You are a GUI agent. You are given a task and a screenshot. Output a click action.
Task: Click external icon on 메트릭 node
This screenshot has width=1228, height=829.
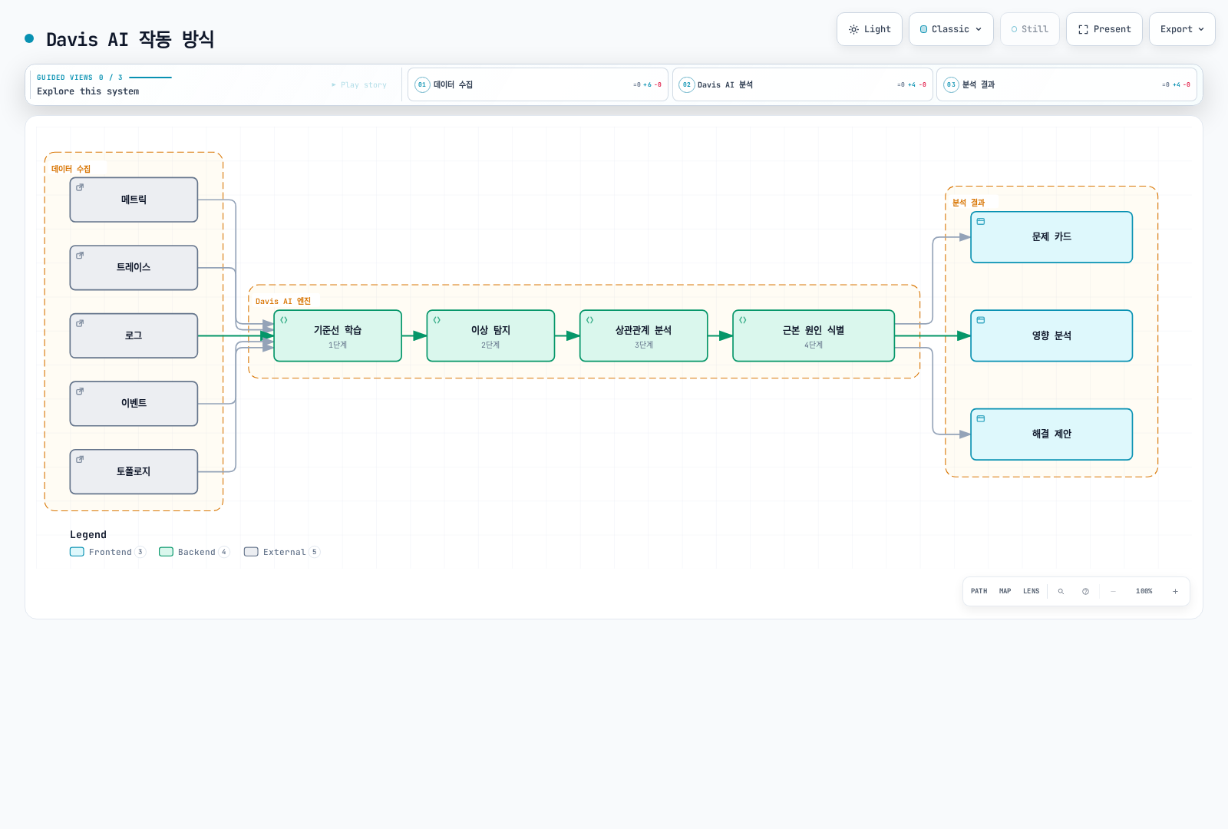coord(80,187)
